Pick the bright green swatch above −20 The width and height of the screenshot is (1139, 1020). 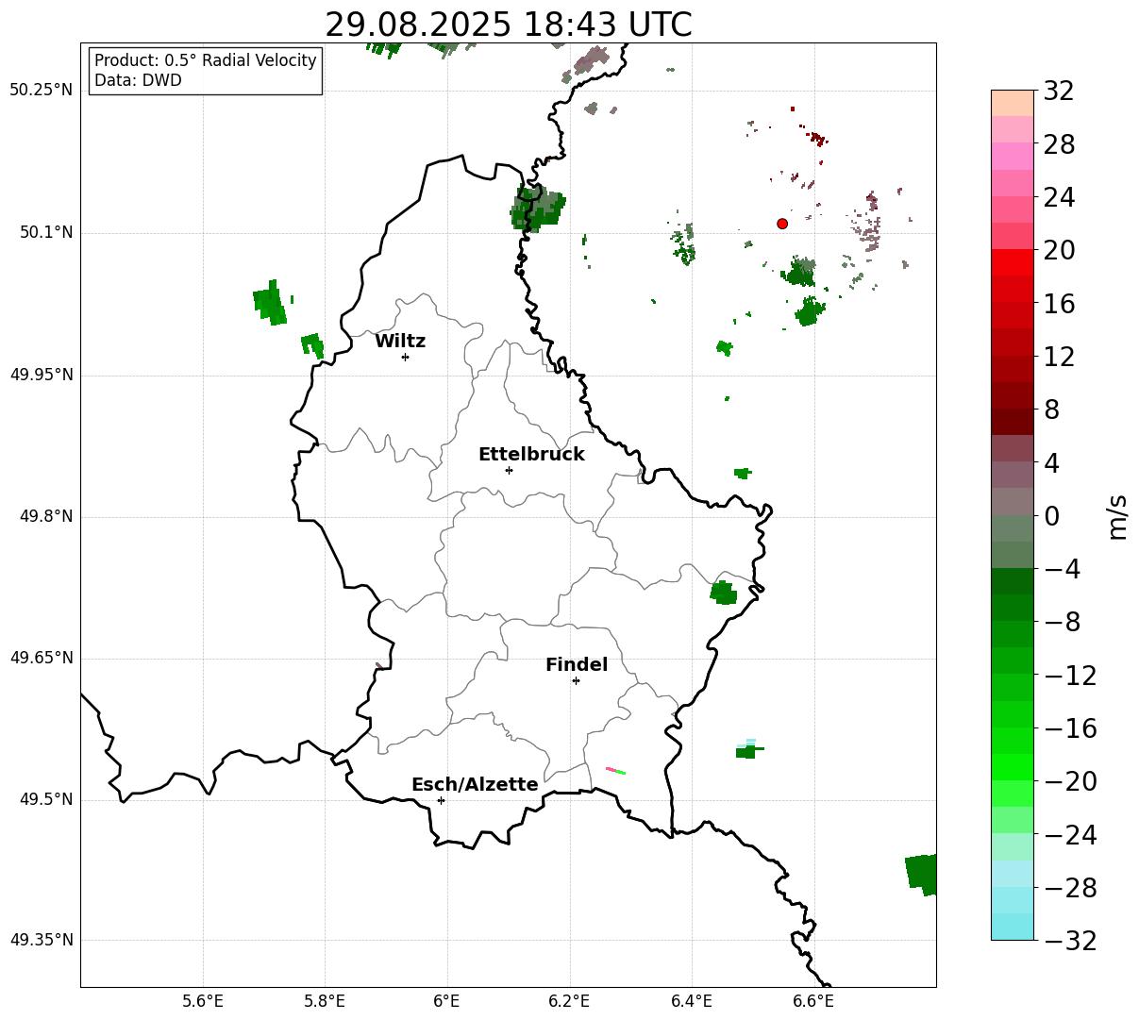point(1013,767)
